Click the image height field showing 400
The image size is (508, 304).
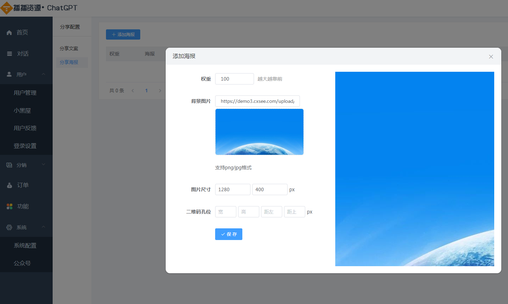coord(270,189)
